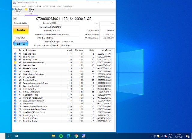Open the Disco menu

pyautogui.click(x=45, y=6)
